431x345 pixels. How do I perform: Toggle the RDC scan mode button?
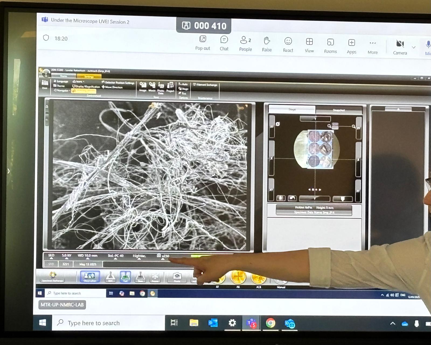point(110,277)
